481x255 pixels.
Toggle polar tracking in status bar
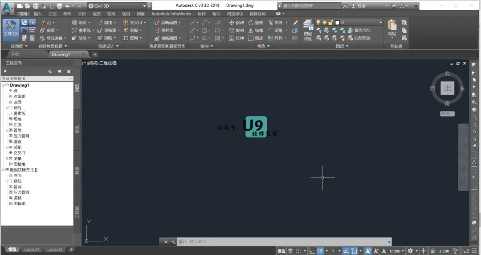tap(320, 251)
